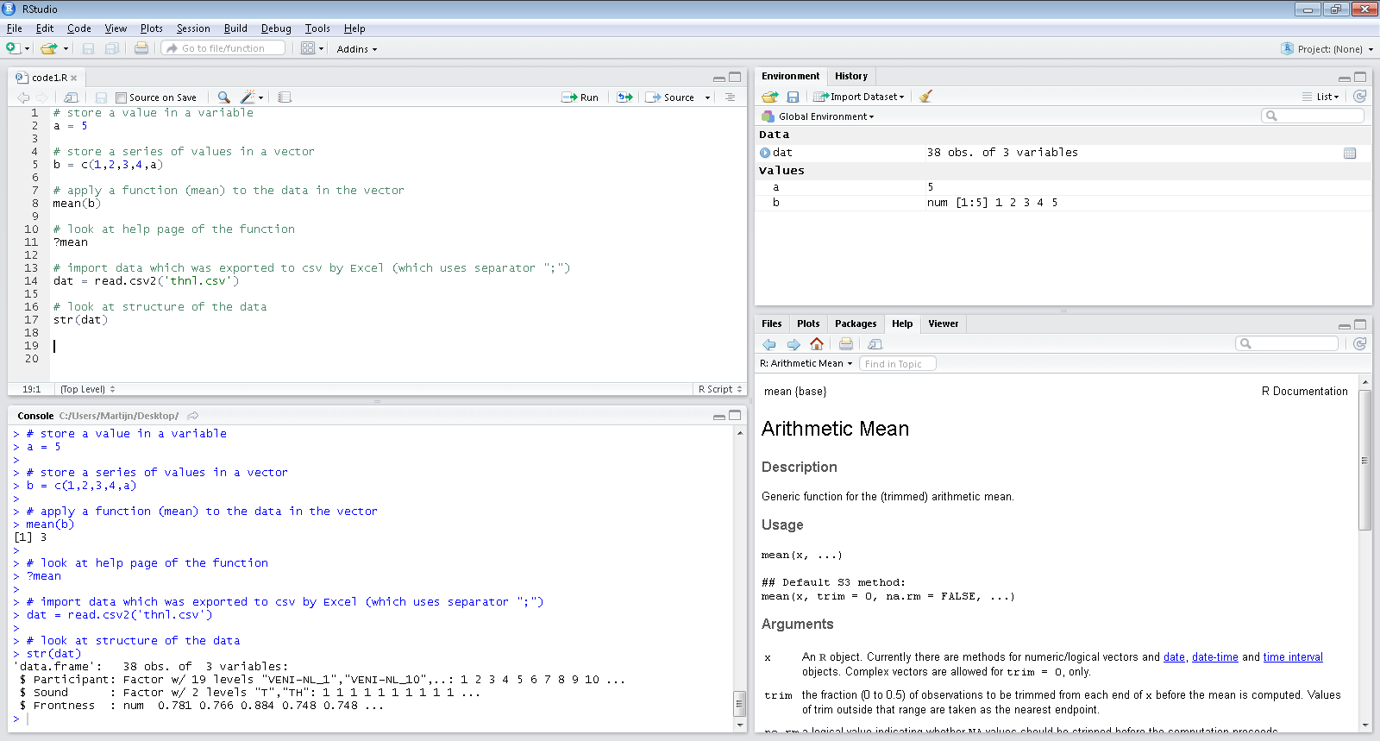Open the R Script file type selector
Image resolution: width=1380 pixels, height=741 pixels.
coord(720,389)
